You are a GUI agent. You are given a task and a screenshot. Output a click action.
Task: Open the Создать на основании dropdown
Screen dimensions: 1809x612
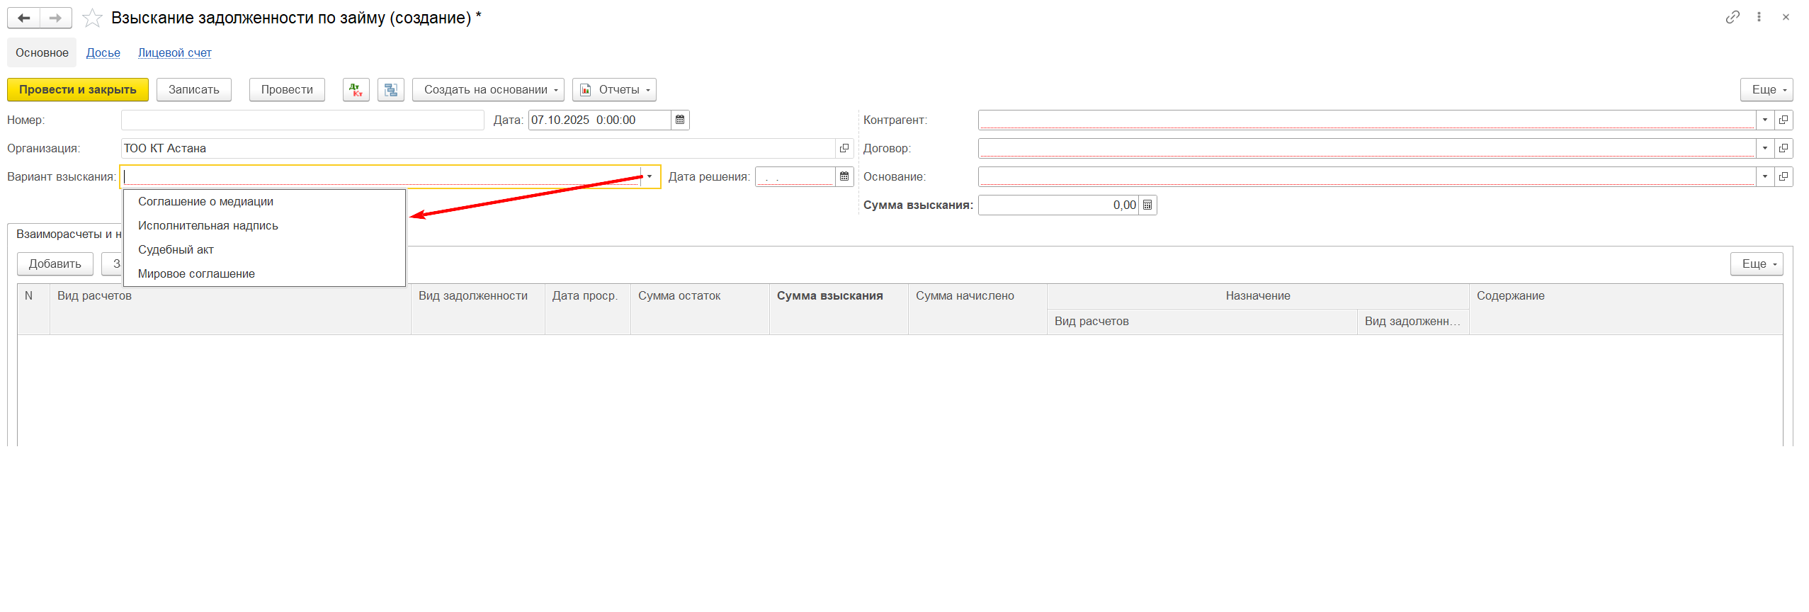488,90
